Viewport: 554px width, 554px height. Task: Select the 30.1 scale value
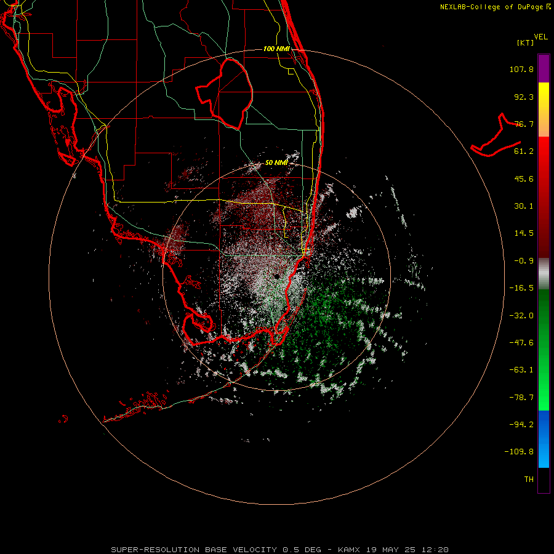click(x=524, y=206)
